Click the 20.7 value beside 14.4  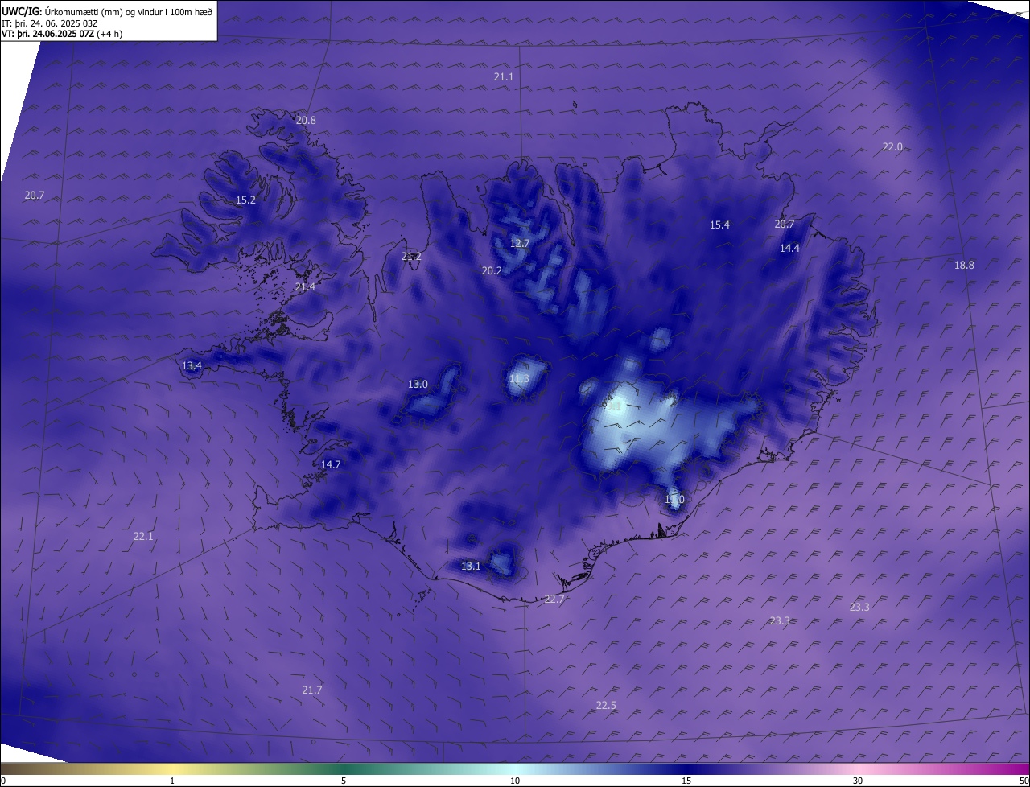(785, 224)
